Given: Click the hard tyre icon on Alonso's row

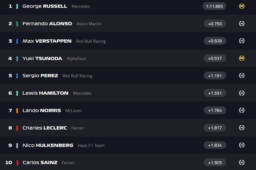Looking at the screenshot, I should click(x=242, y=24).
